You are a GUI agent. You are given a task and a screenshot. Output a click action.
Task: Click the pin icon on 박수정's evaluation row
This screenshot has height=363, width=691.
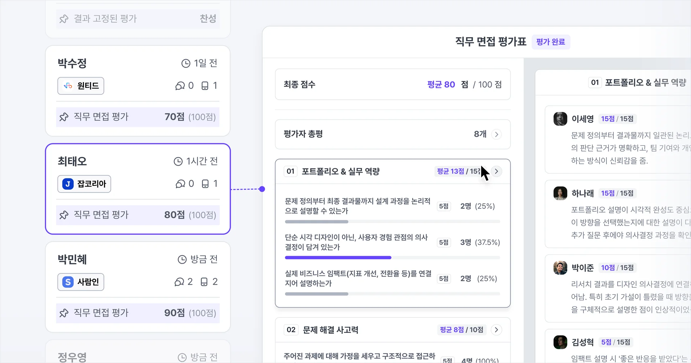pyautogui.click(x=64, y=117)
